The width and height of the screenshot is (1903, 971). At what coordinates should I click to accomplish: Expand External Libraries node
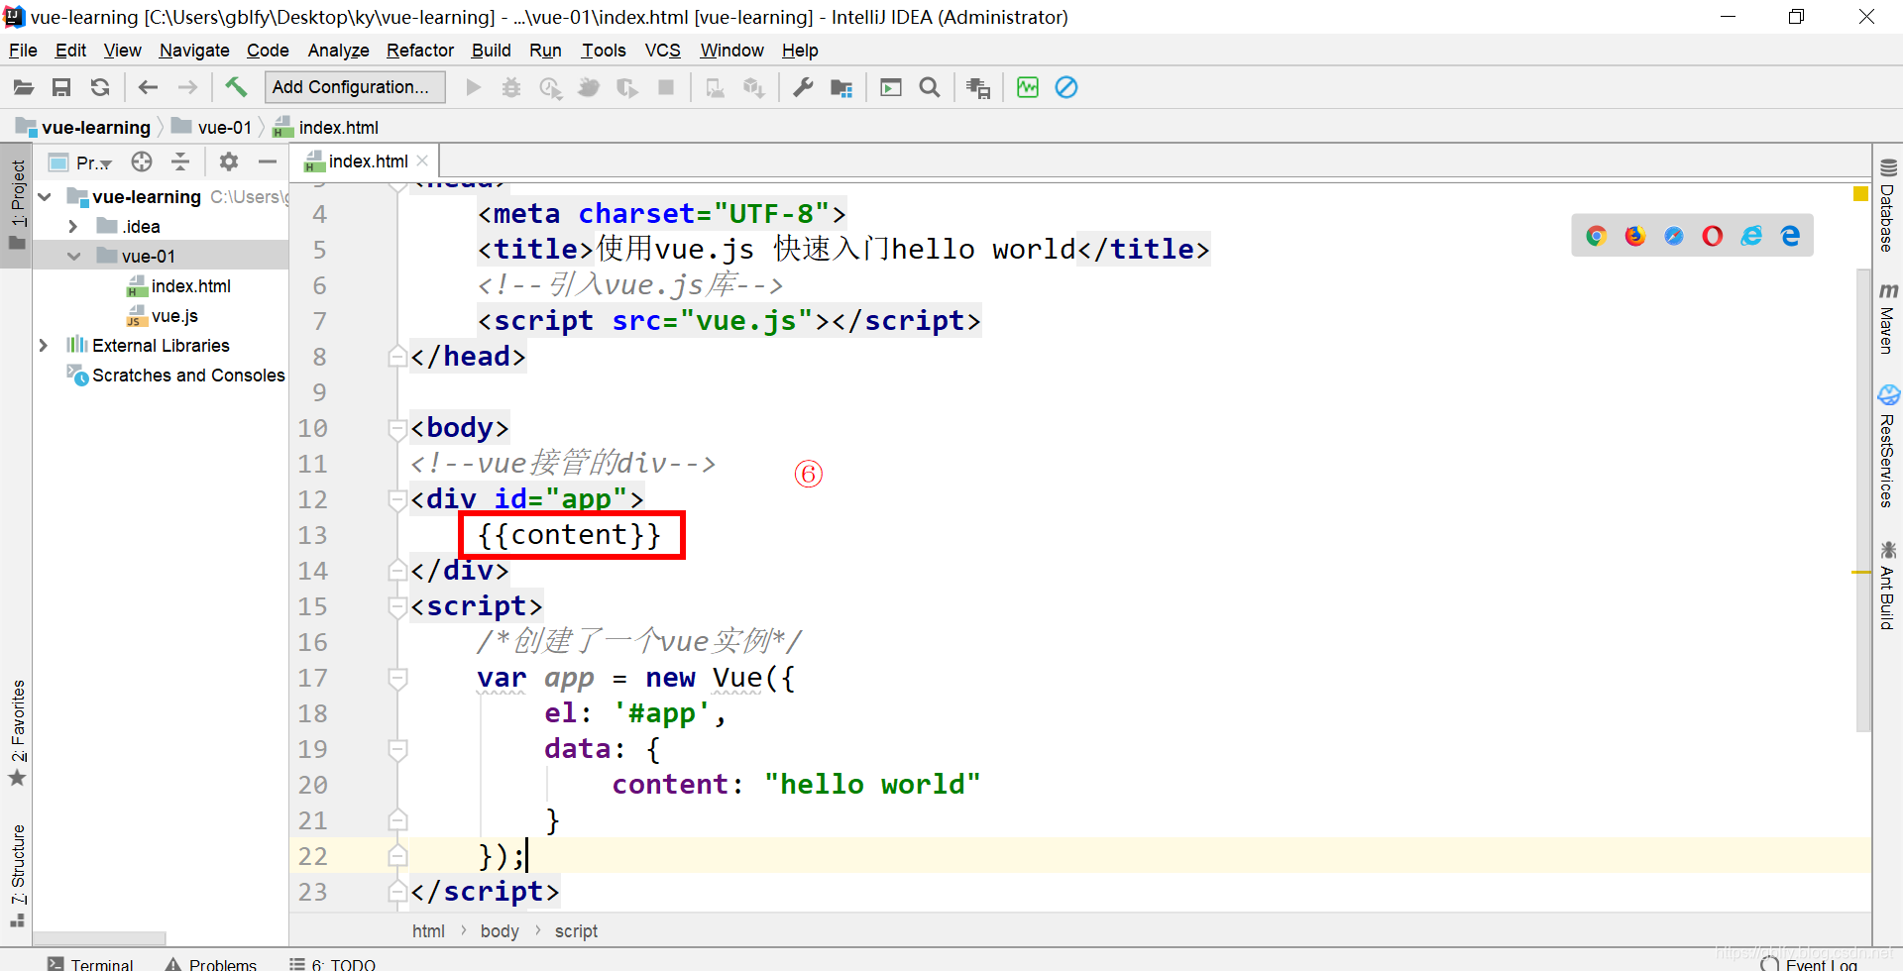click(x=45, y=346)
